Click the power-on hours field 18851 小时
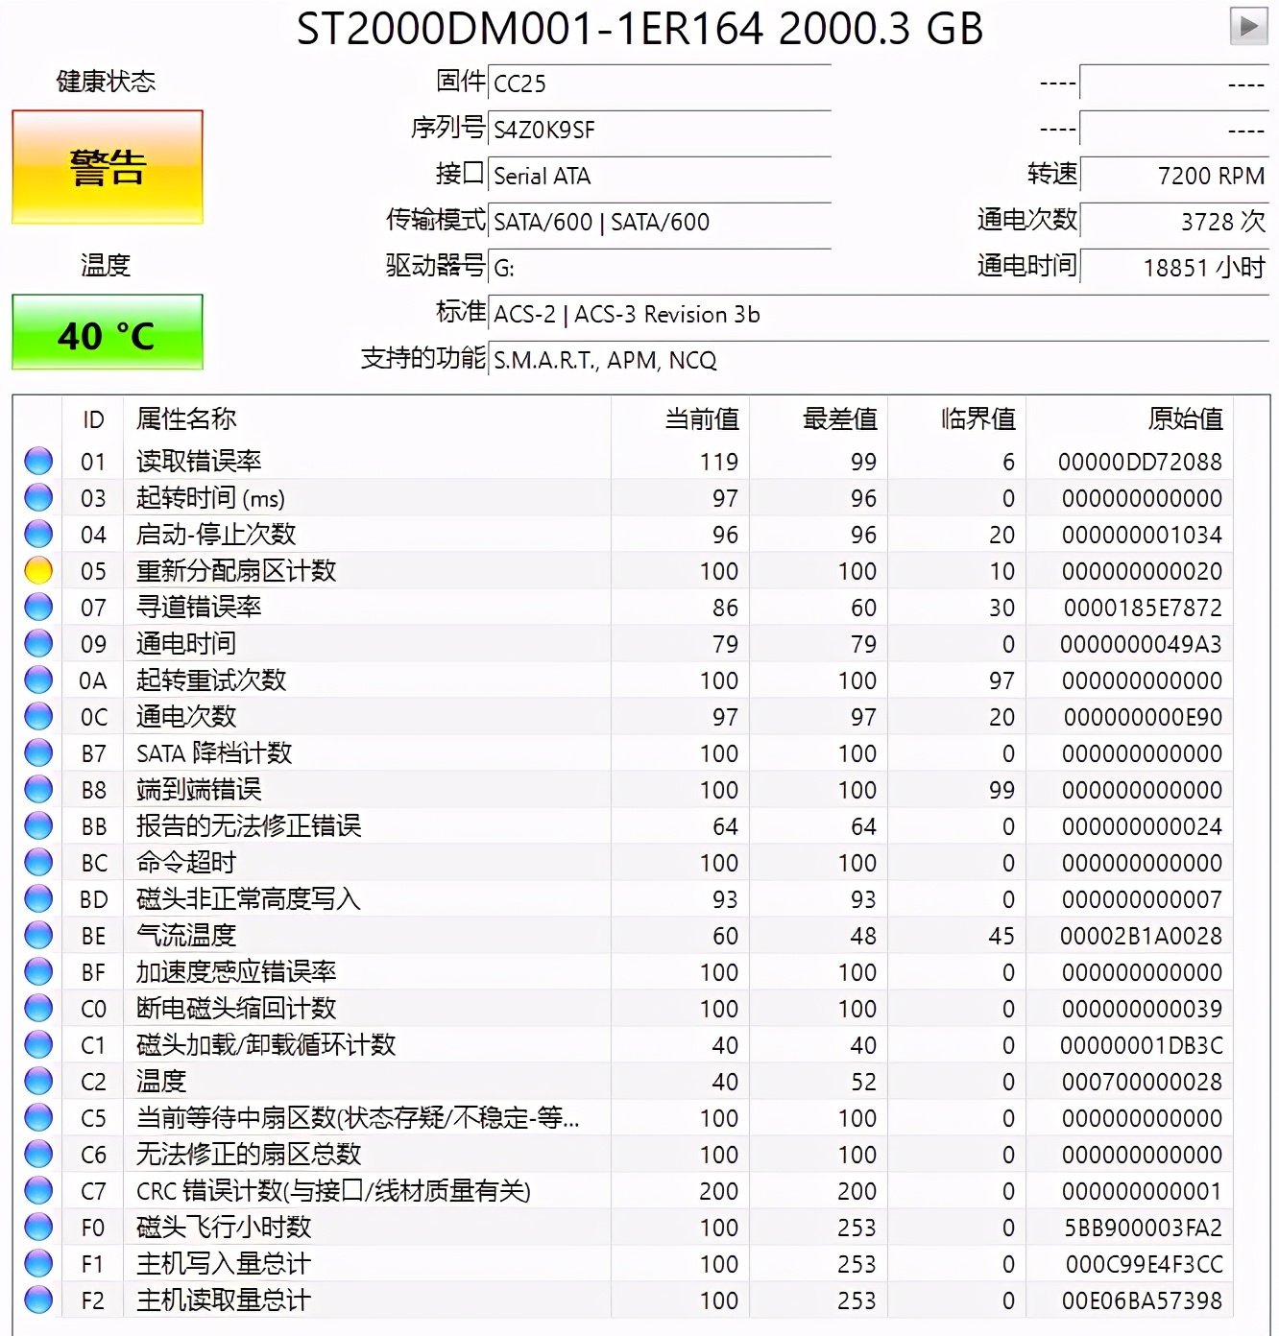The width and height of the screenshot is (1279, 1336). [1174, 267]
